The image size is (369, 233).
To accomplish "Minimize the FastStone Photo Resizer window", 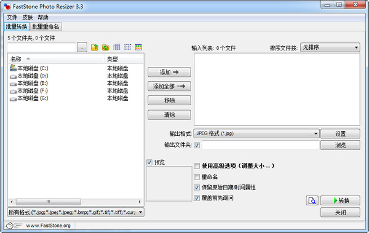I will point(327,5).
